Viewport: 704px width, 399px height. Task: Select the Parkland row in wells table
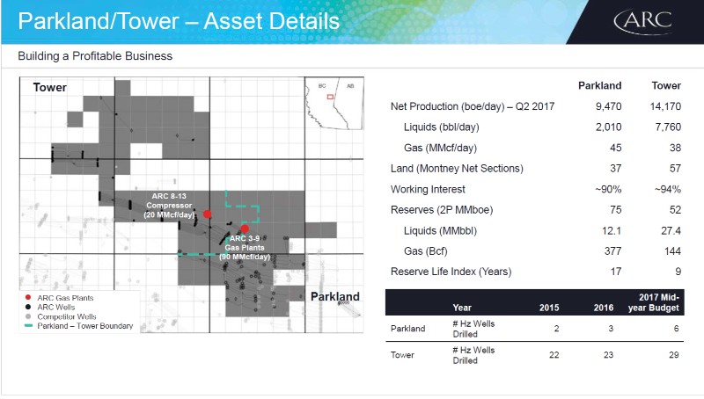point(535,329)
